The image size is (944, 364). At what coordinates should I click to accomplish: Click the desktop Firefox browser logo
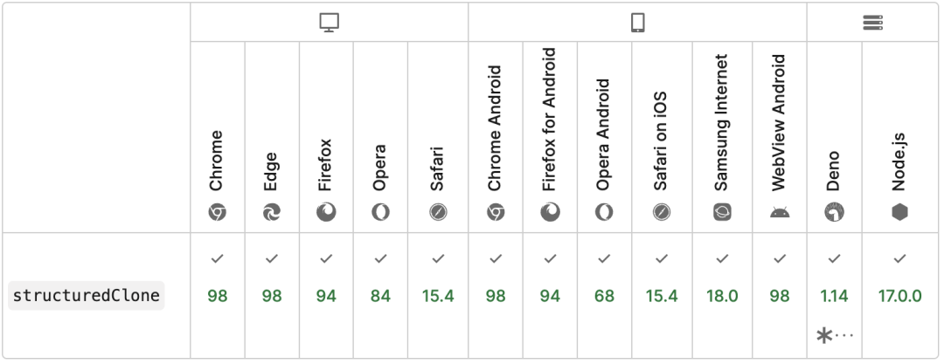coord(326,212)
